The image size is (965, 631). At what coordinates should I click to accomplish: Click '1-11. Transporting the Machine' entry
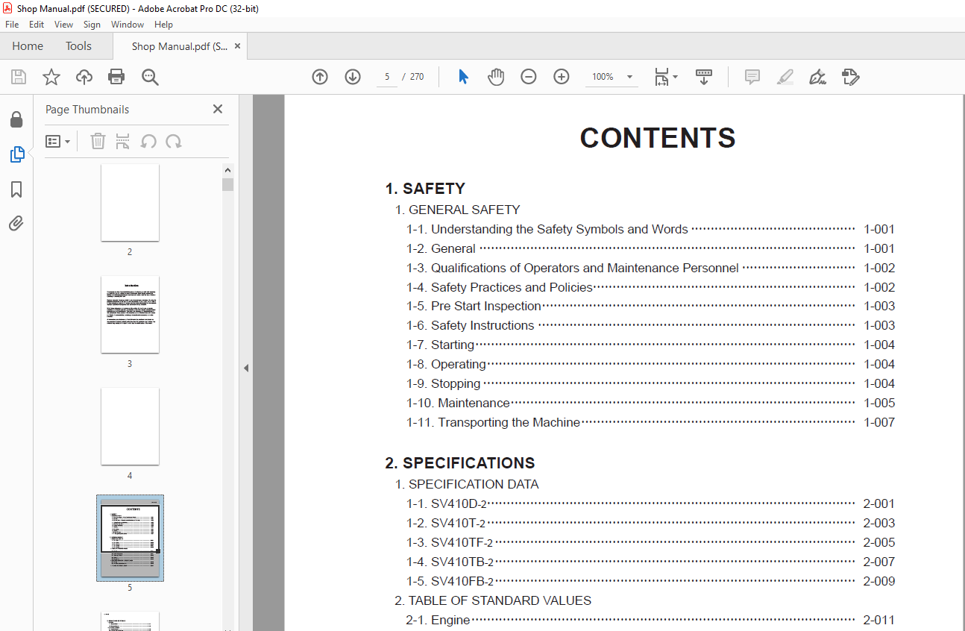click(x=493, y=422)
